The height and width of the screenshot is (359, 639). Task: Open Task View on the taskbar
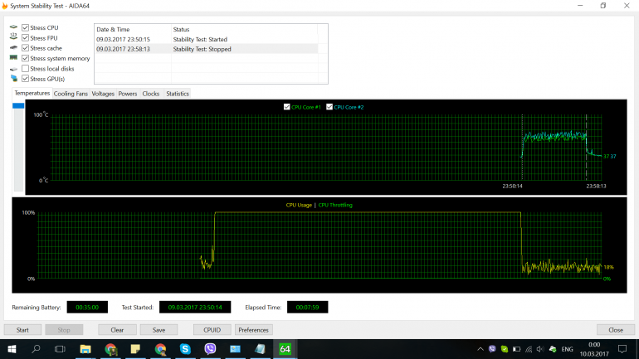(60, 349)
